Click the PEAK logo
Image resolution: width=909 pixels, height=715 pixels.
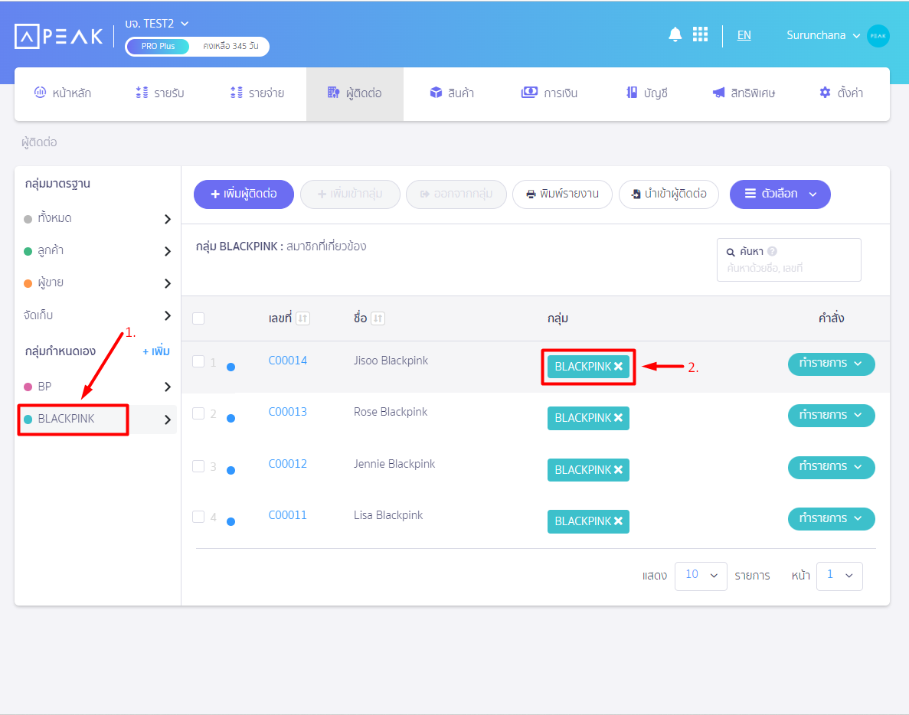coord(58,37)
